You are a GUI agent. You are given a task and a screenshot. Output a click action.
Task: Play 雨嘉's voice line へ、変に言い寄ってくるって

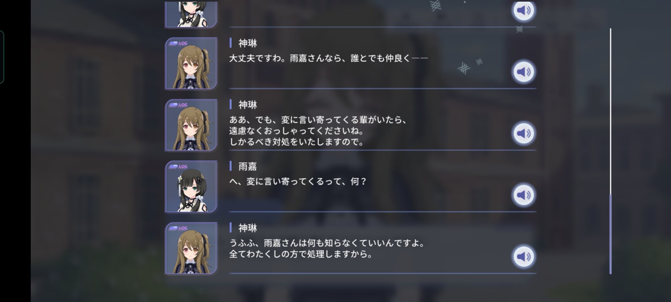[523, 195]
